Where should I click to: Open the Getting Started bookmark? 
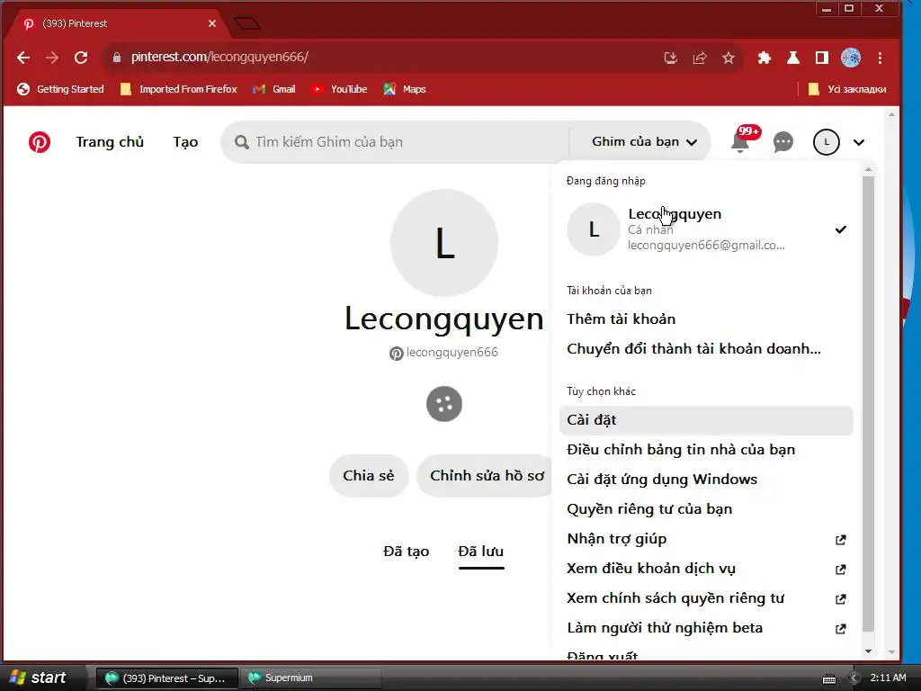coord(60,89)
